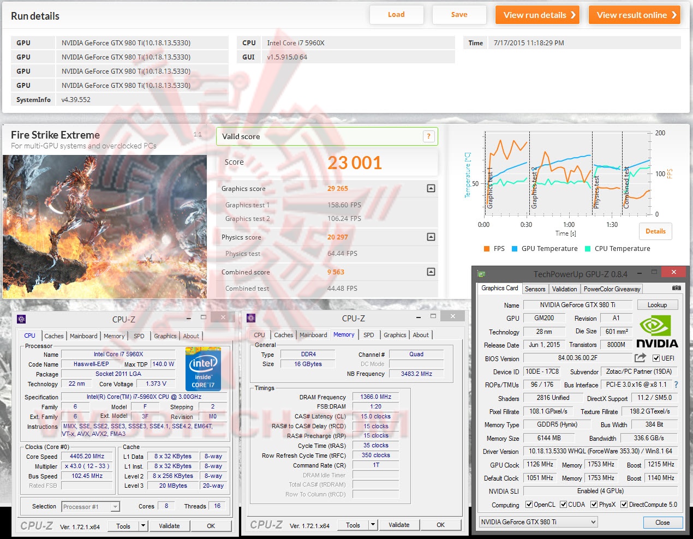Click the Lookup button in GPU-Z
Image resolution: width=693 pixels, height=539 pixels.
tap(657, 305)
